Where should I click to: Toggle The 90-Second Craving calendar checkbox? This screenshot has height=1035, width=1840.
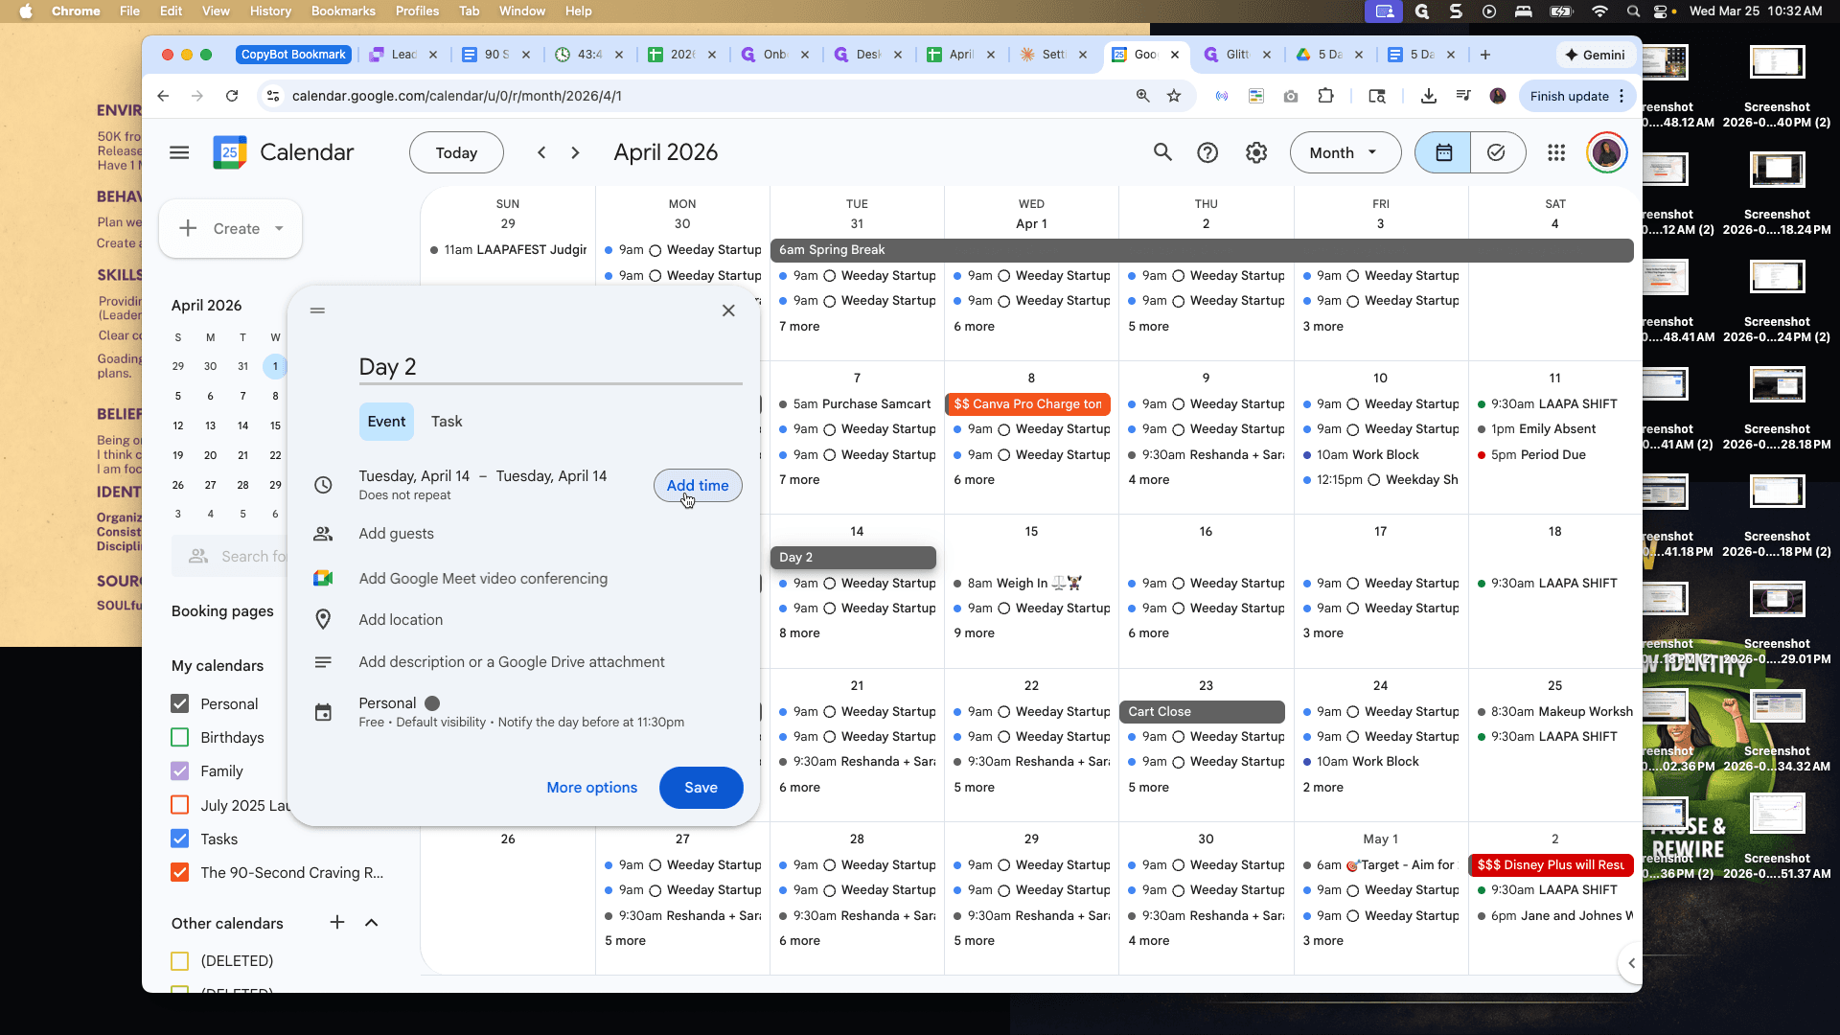point(179,872)
